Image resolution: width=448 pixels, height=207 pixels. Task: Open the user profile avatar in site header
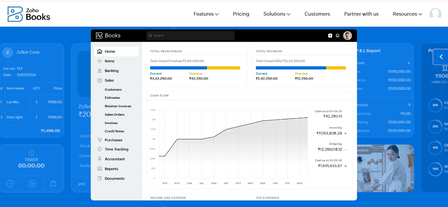coord(435,14)
